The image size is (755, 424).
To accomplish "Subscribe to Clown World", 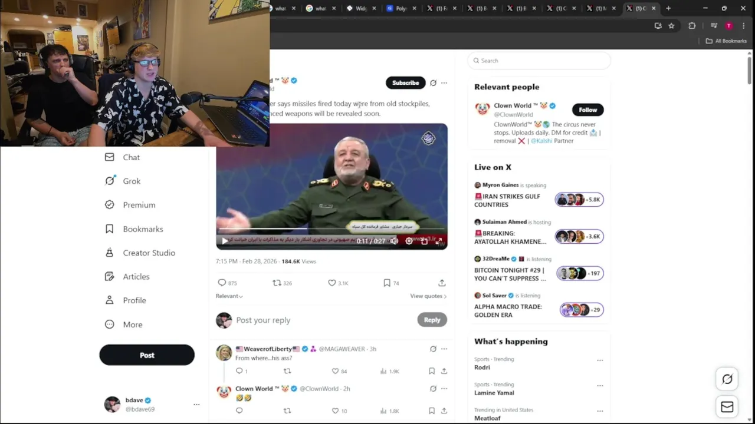I will click(x=406, y=83).
